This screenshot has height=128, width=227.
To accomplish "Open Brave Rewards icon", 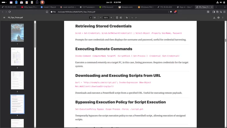I will click(175, 12).
